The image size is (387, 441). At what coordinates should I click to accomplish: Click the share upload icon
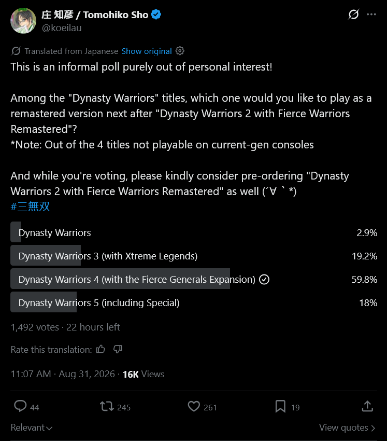[x=367, y=406]
